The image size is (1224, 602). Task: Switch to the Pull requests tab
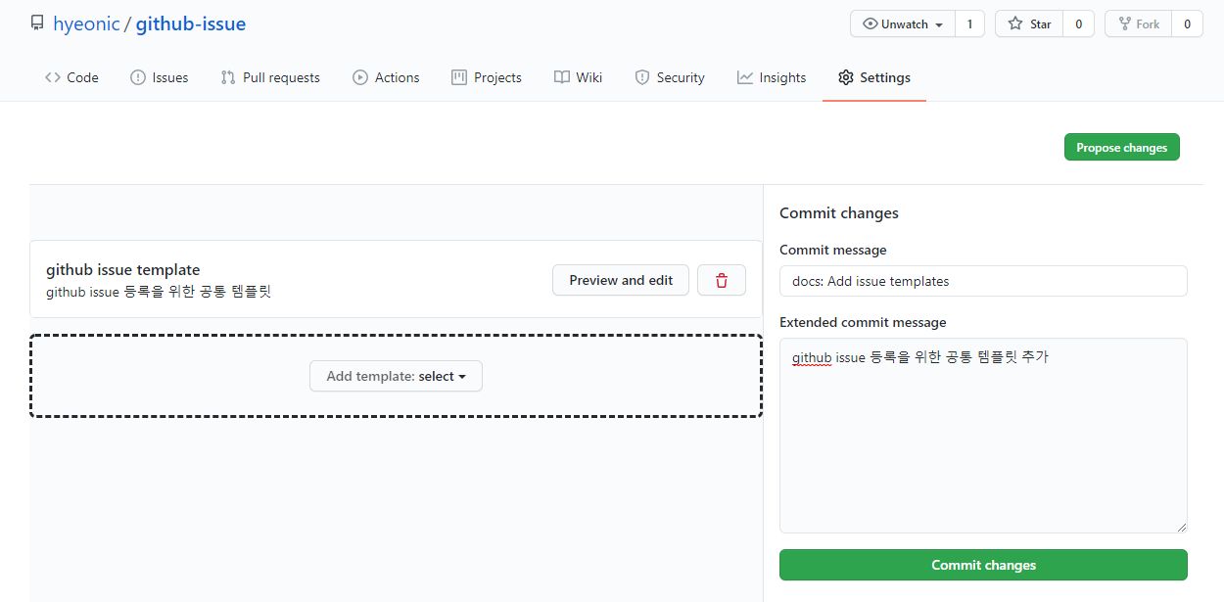(270, 77)
